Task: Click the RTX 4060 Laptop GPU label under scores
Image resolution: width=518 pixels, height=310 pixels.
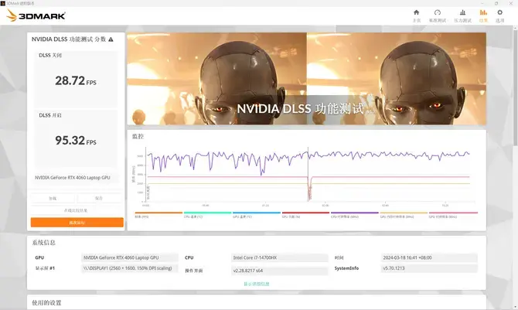Action: coord(73,178)
